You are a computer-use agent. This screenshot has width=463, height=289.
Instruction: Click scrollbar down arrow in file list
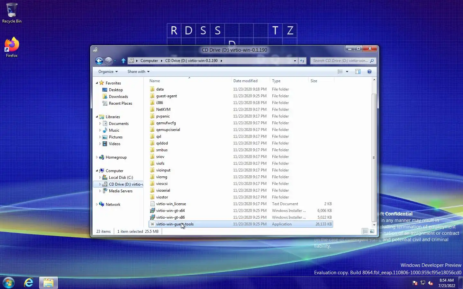pyautogui.click(x=374, y=225)
